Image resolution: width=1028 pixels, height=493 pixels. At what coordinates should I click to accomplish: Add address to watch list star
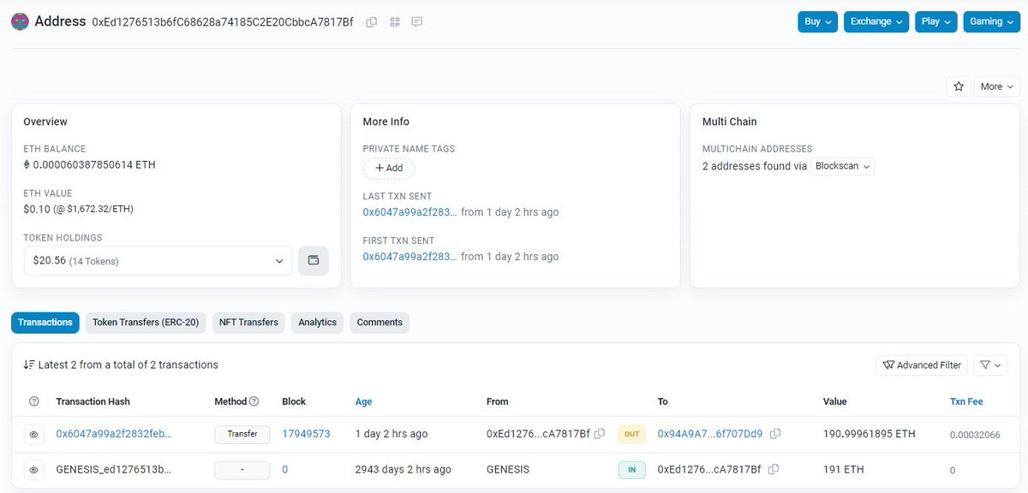tap(959, 86)
